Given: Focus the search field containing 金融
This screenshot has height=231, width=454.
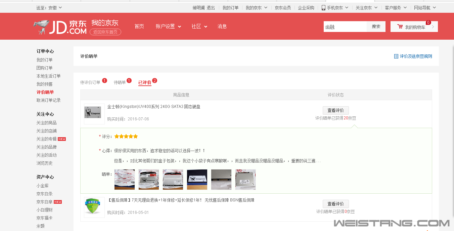Looking at the screenshot, I should point(345,27).
